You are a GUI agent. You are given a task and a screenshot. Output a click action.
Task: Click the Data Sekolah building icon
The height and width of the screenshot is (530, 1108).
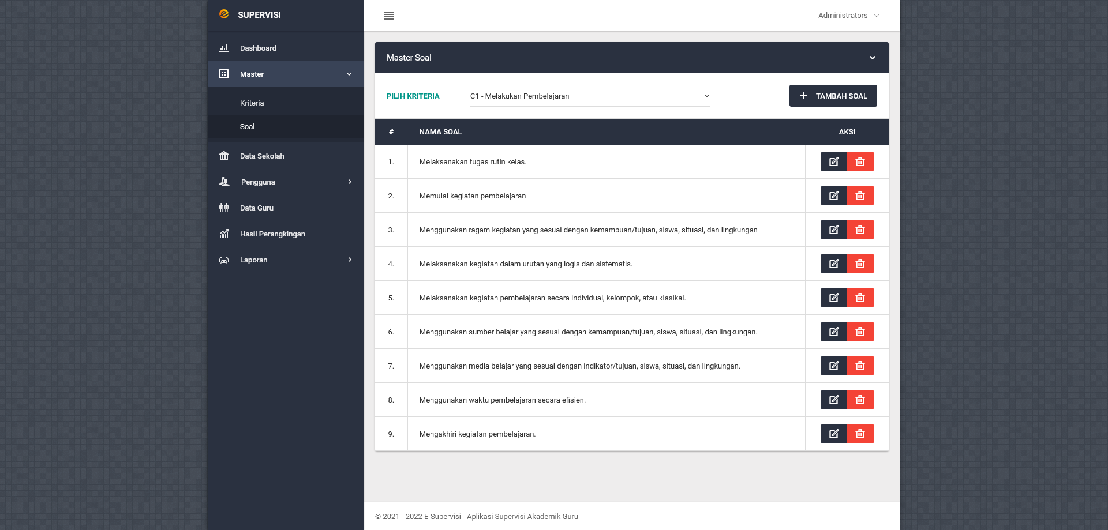(x=224, y=156)
